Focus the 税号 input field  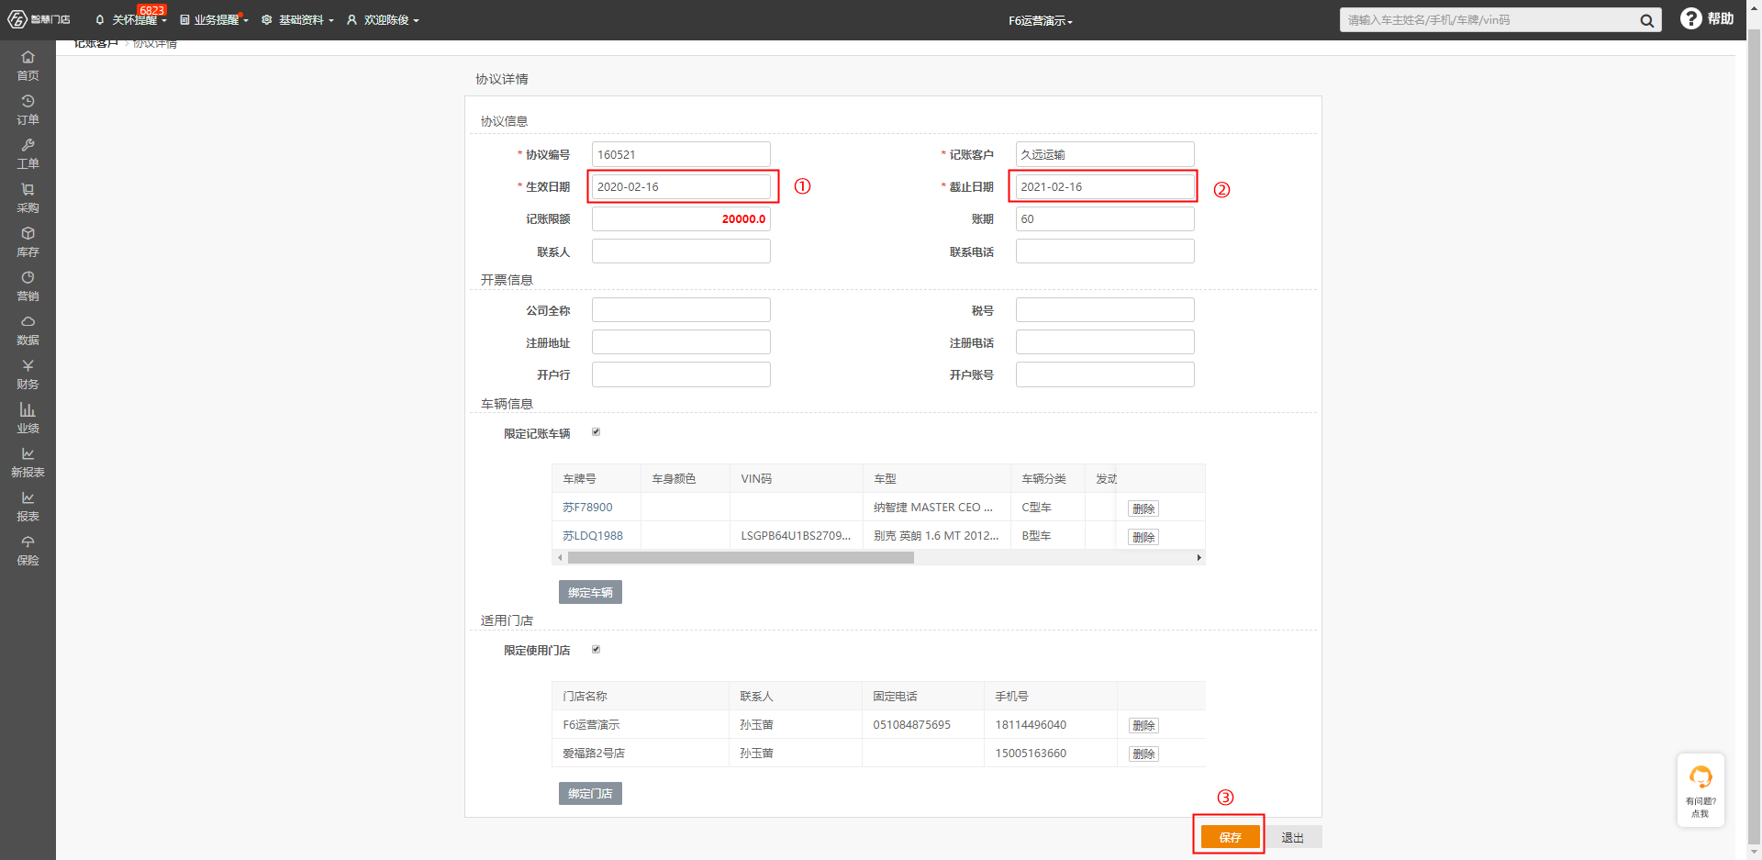click(1105, 310)
